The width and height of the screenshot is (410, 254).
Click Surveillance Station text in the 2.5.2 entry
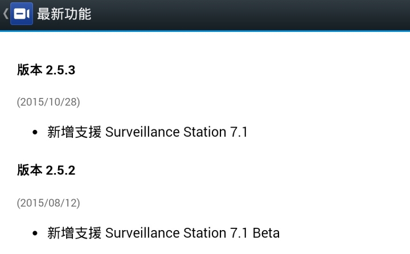[166, 233]
